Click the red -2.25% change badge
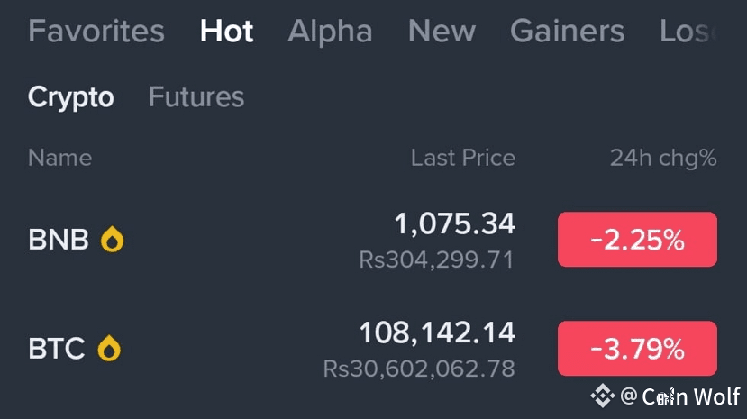747x419 pixels. tap(637, 240)
